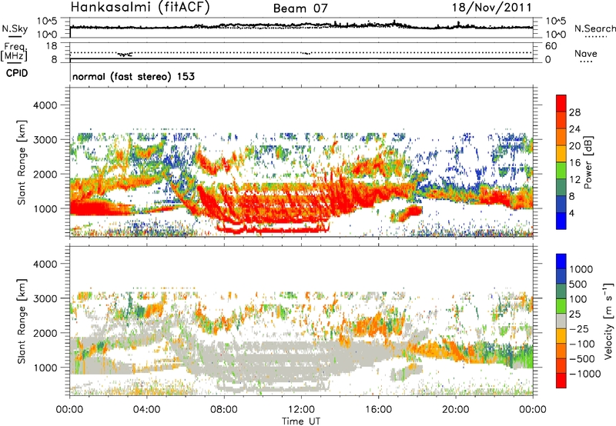Click the left '10^5' noise axis tick

(47, 22)
